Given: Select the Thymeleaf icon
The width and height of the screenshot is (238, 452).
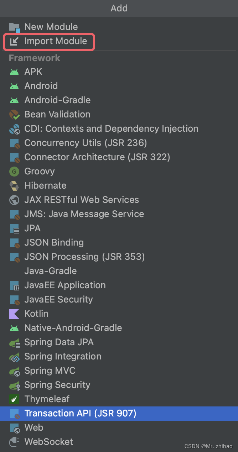Looking at the screenshot, I should [14, 399].
